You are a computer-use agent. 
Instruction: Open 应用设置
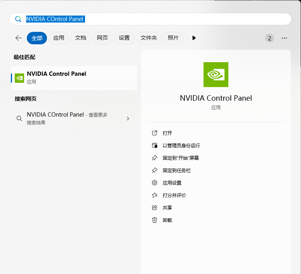[172, 183]
